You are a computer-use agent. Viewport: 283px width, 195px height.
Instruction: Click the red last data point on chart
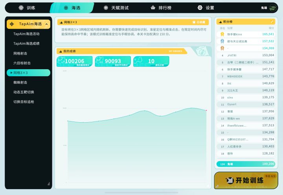click(x=206, y=110)
